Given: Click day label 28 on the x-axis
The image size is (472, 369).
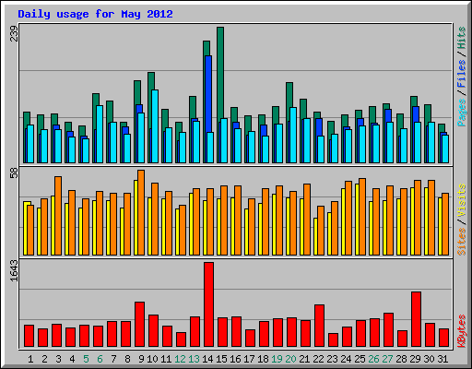Looking at the screenshot, I should point(401,359).
